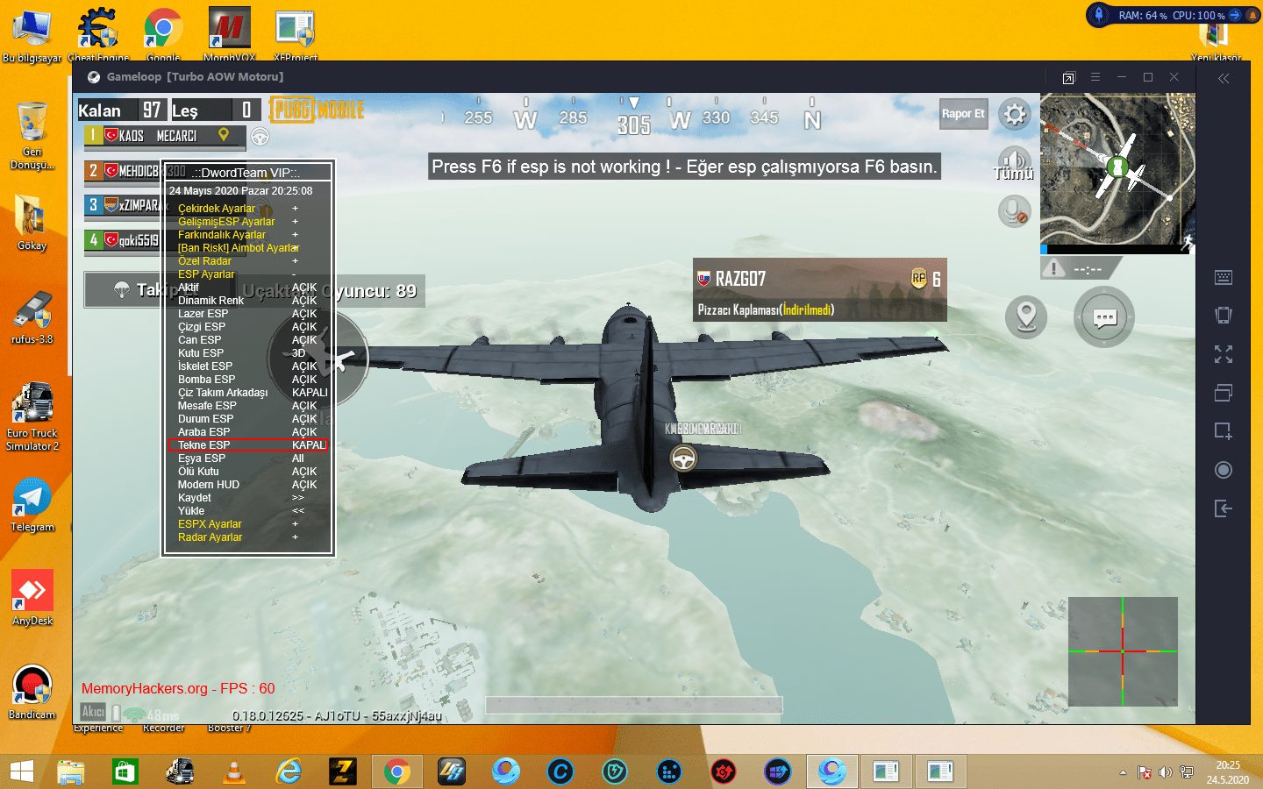
Task: Click the rocket icon in RAM widget
Action: [1099, 15]
